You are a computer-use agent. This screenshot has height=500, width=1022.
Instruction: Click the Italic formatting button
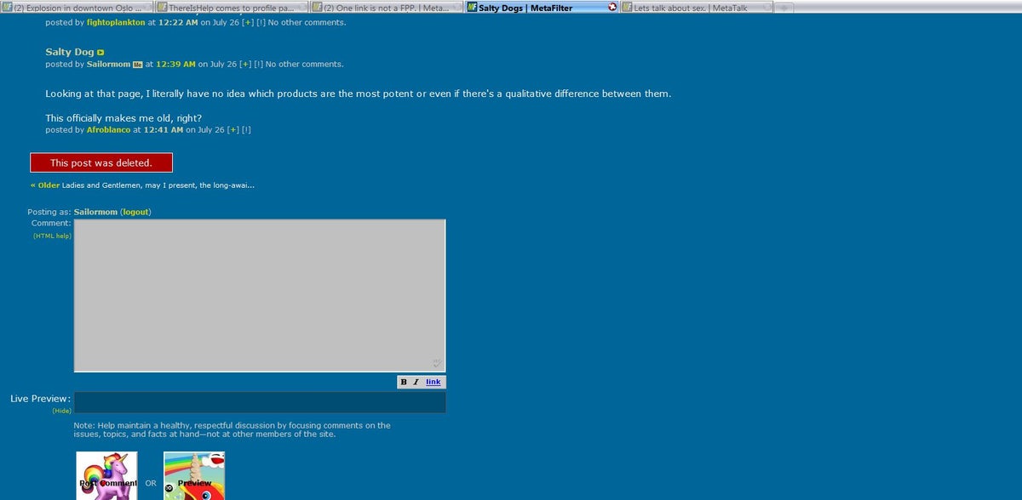point(416,382)
